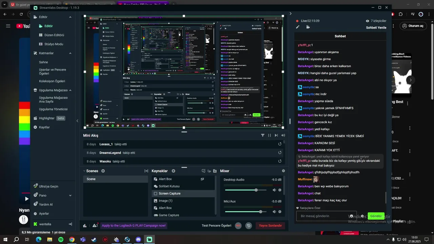Pause the Mini Akış alert queue
Viewport: 434px width, 244px height.
point(270,135)
